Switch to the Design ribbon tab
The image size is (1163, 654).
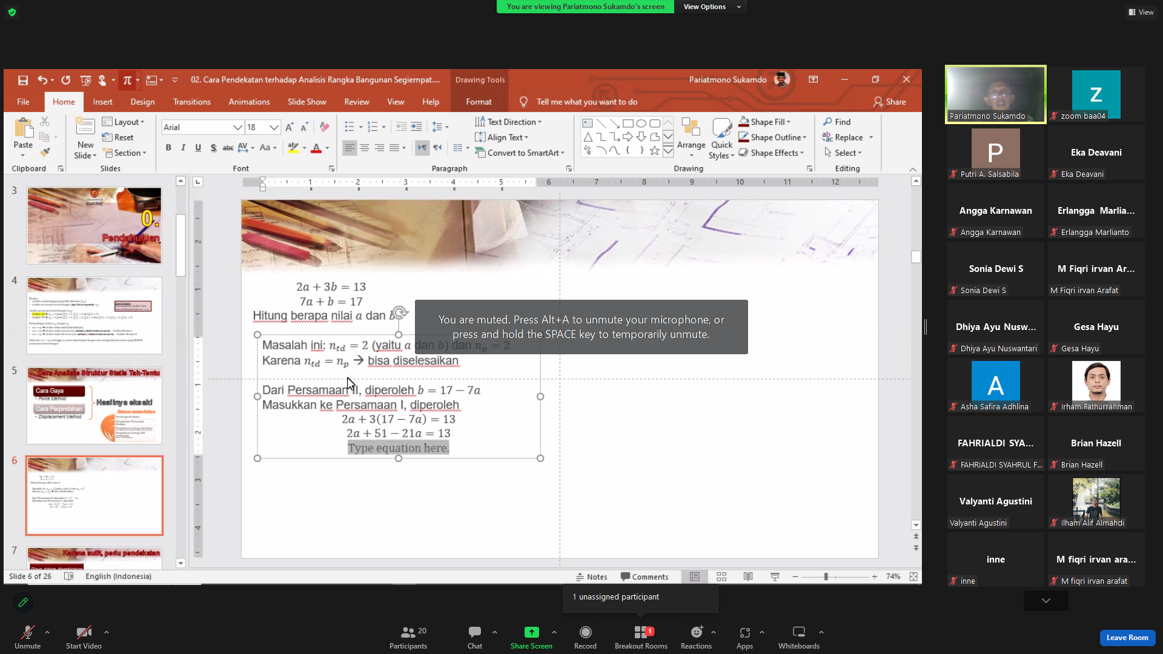142,102
